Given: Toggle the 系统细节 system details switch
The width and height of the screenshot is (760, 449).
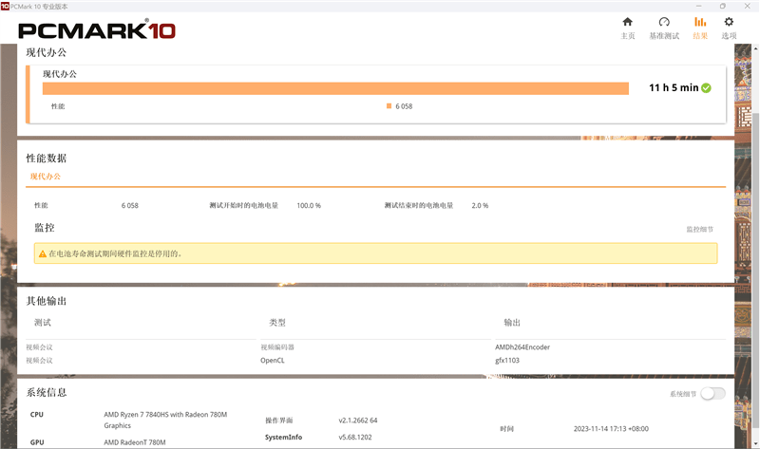Looking at the screenshot, I should click(712, 394).
